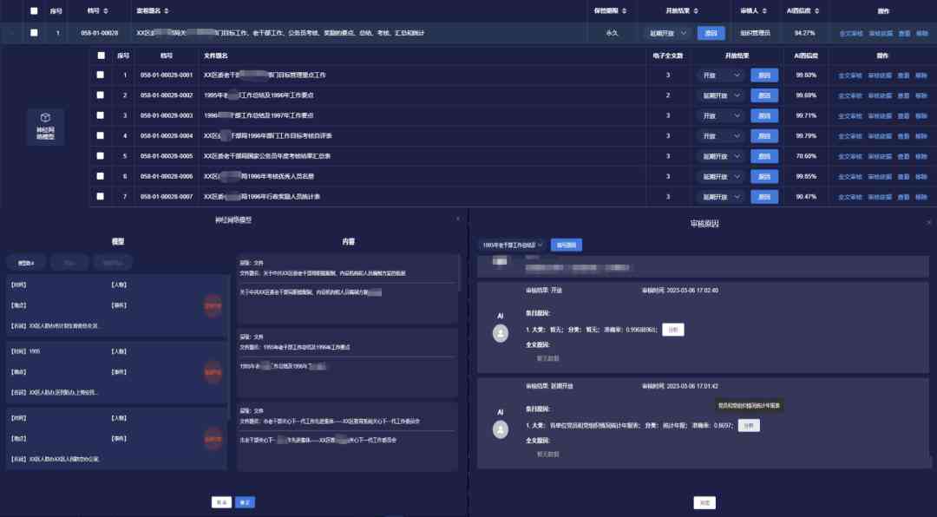
Task: Click file title 1995年老干部工作总结及1996年工作要点 in the file table
Action: click(259, 95)
